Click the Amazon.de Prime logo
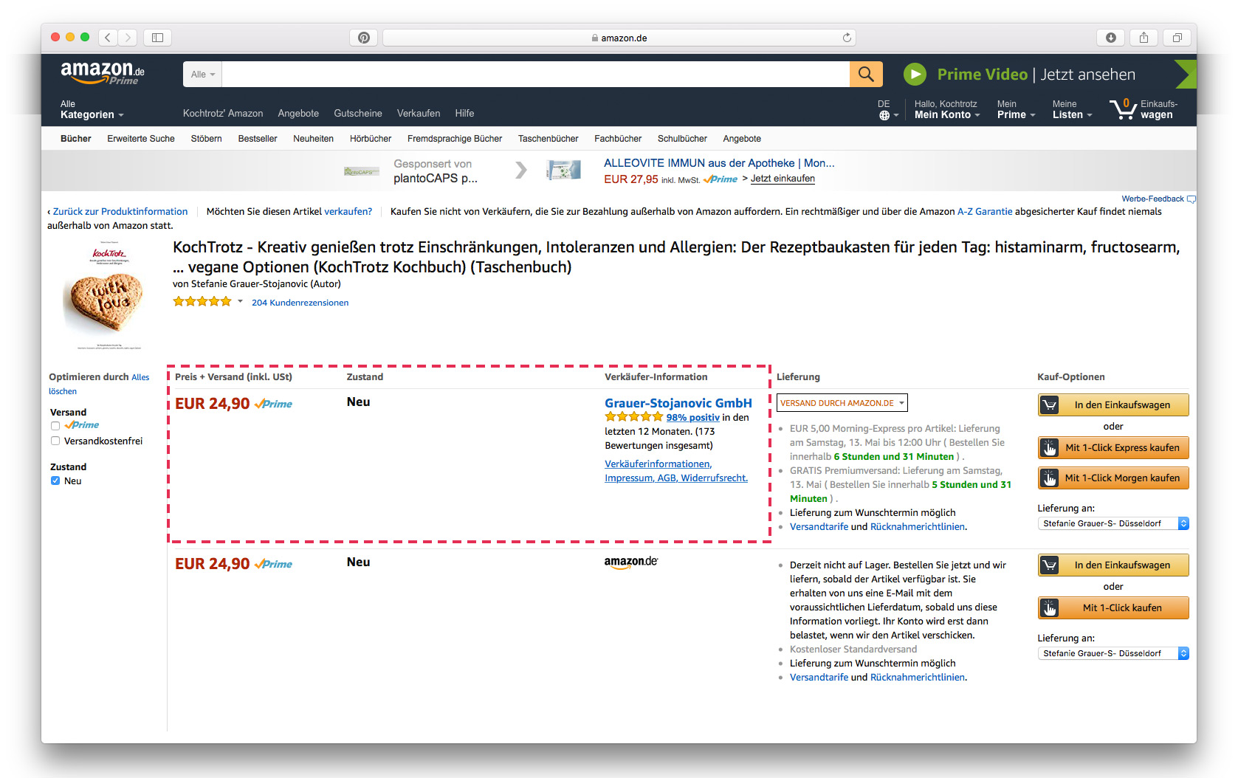The height and width of the screenshot is (778, 1238). coord(103,73)
